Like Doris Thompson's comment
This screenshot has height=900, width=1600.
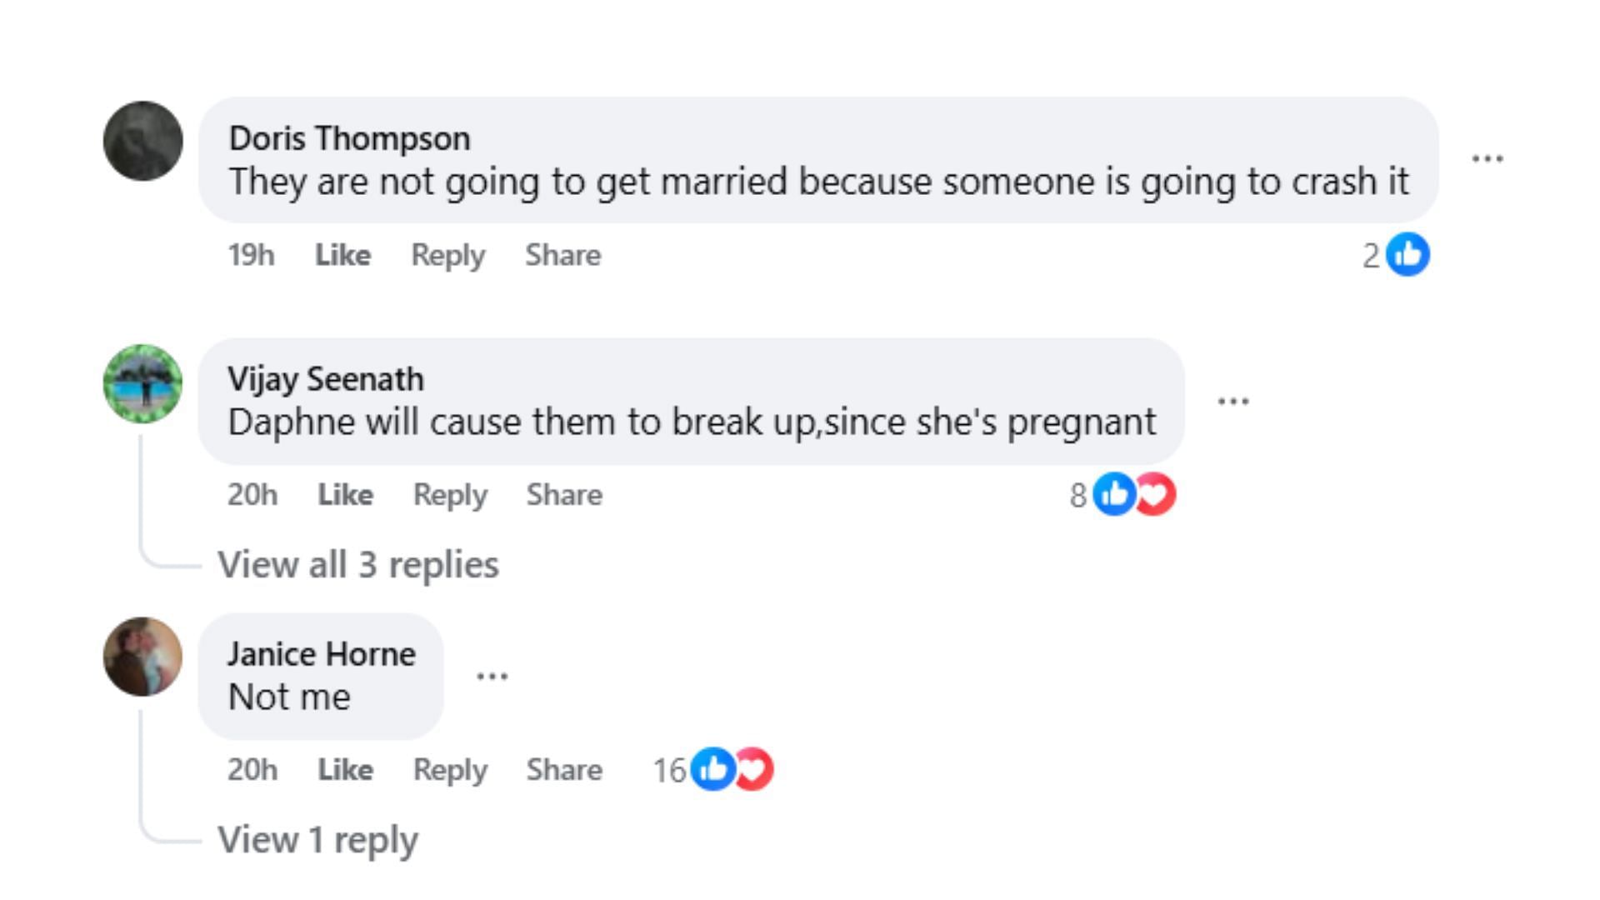pos(342,255)
